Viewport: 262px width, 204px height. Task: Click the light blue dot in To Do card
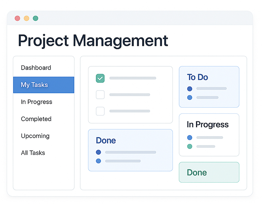click(x=189, y=97)
